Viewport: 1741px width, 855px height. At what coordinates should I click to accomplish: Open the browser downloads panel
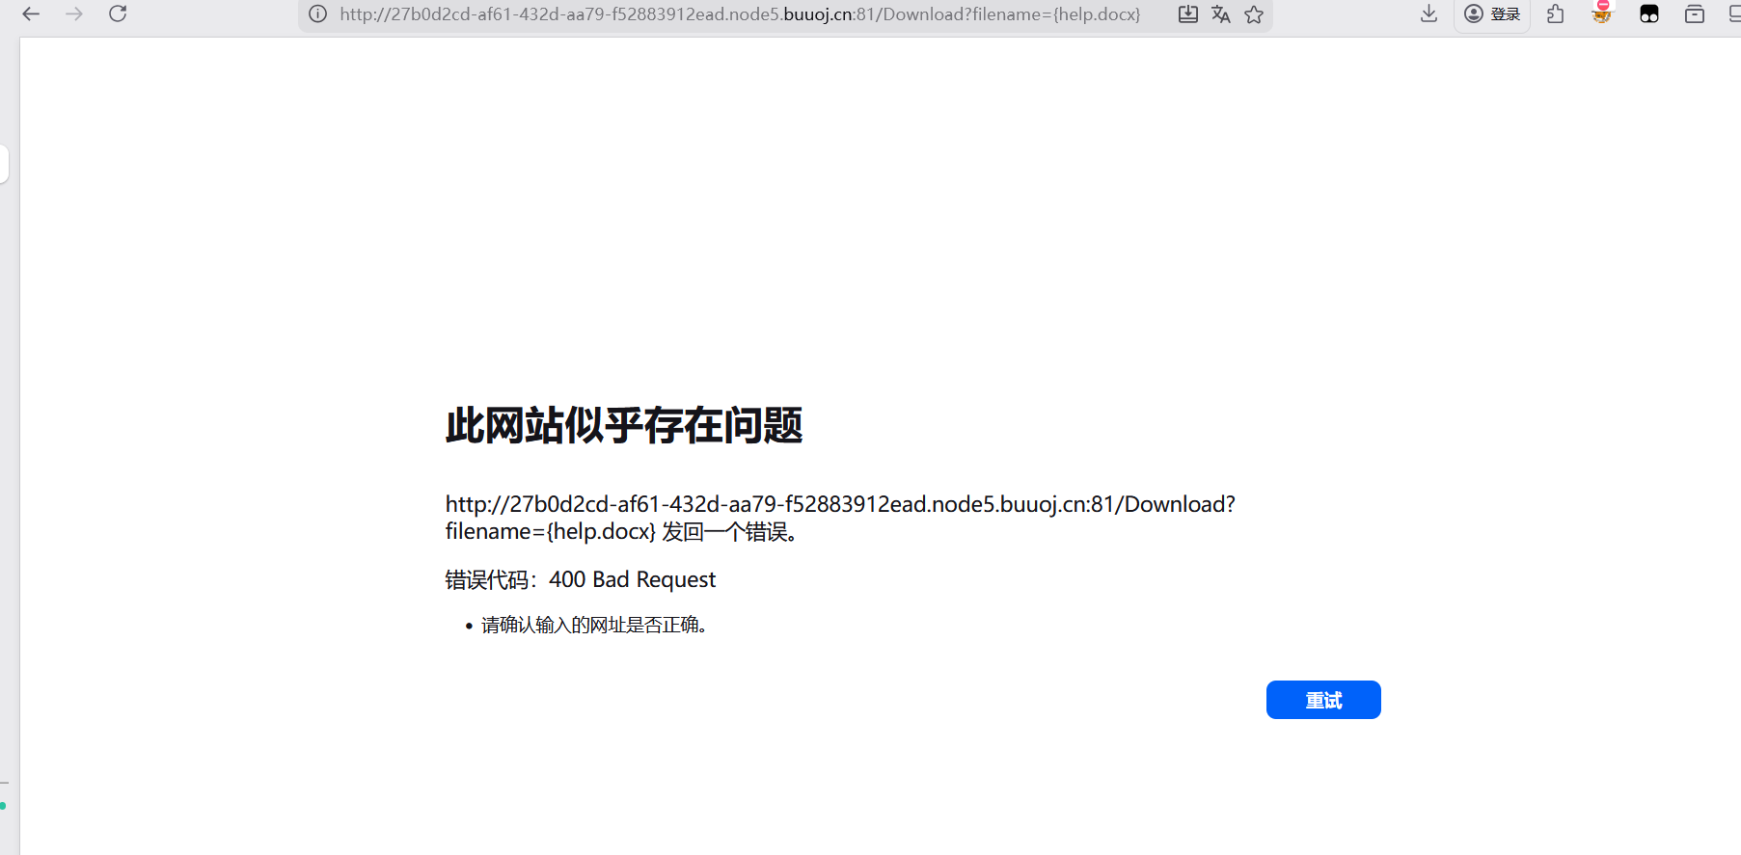[1429, 13]
